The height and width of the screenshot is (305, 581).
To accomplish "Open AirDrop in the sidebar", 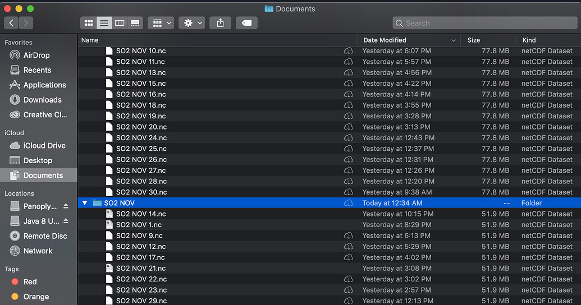I will pos(36,56).
